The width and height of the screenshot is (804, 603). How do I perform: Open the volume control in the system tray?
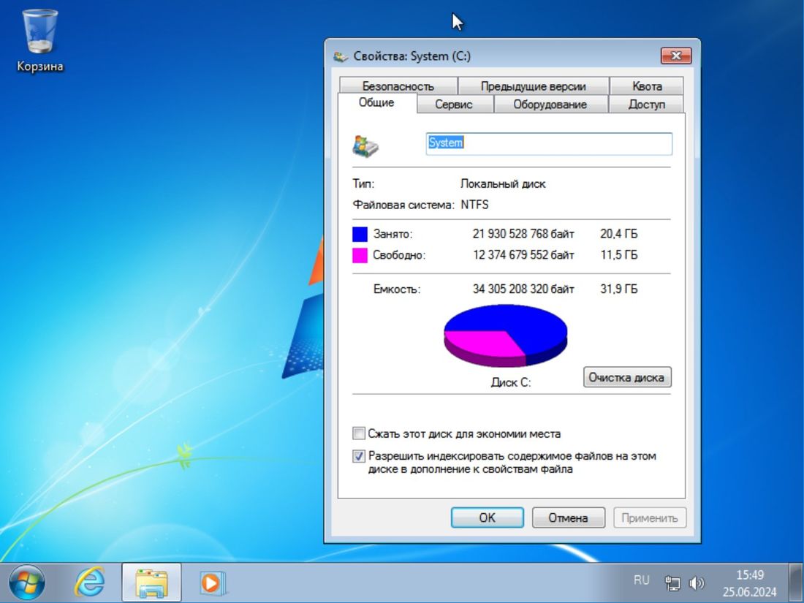point(697,583)
